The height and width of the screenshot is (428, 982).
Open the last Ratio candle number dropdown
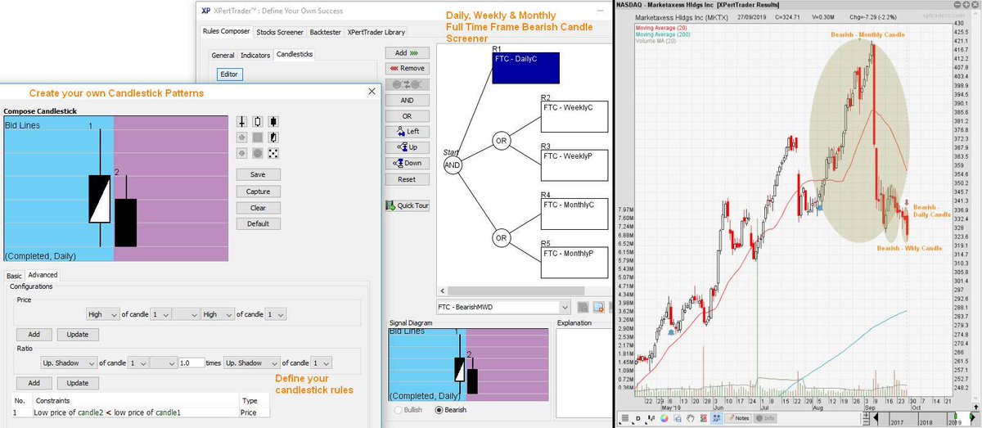[321, 363]
